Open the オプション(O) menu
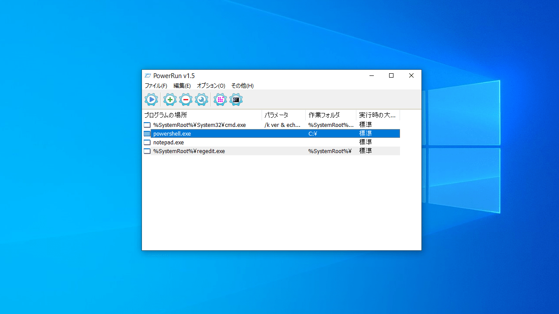 point(211,86)
